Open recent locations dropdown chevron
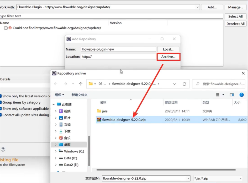Viewport: 248px width, 183px height. pos(73,84)
